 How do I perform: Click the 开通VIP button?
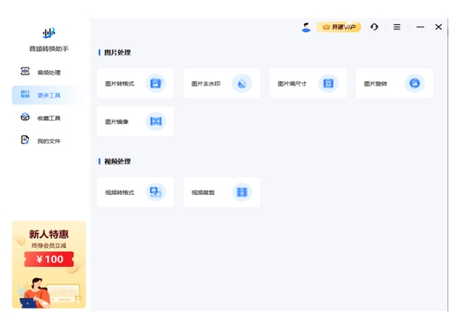pyautogui.click(x=338, y=27)
